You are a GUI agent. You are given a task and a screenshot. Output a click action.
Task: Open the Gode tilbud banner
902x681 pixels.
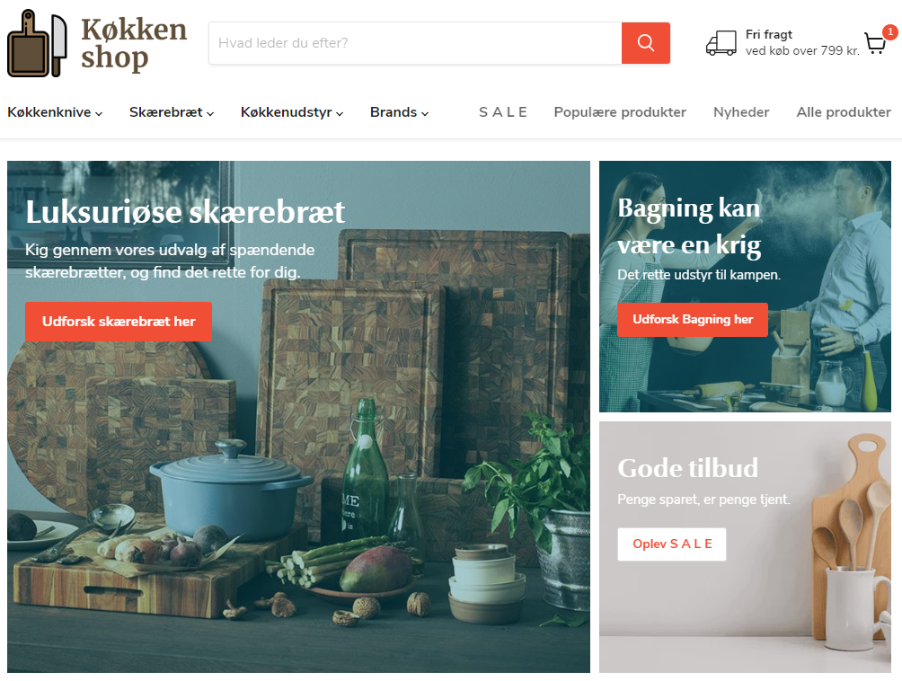pyautogui.click(x=745, y=547)
